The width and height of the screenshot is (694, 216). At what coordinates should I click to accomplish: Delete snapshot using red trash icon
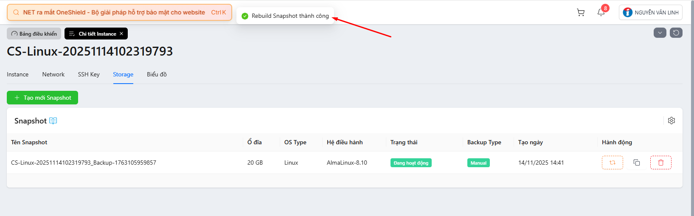(660, 163)
